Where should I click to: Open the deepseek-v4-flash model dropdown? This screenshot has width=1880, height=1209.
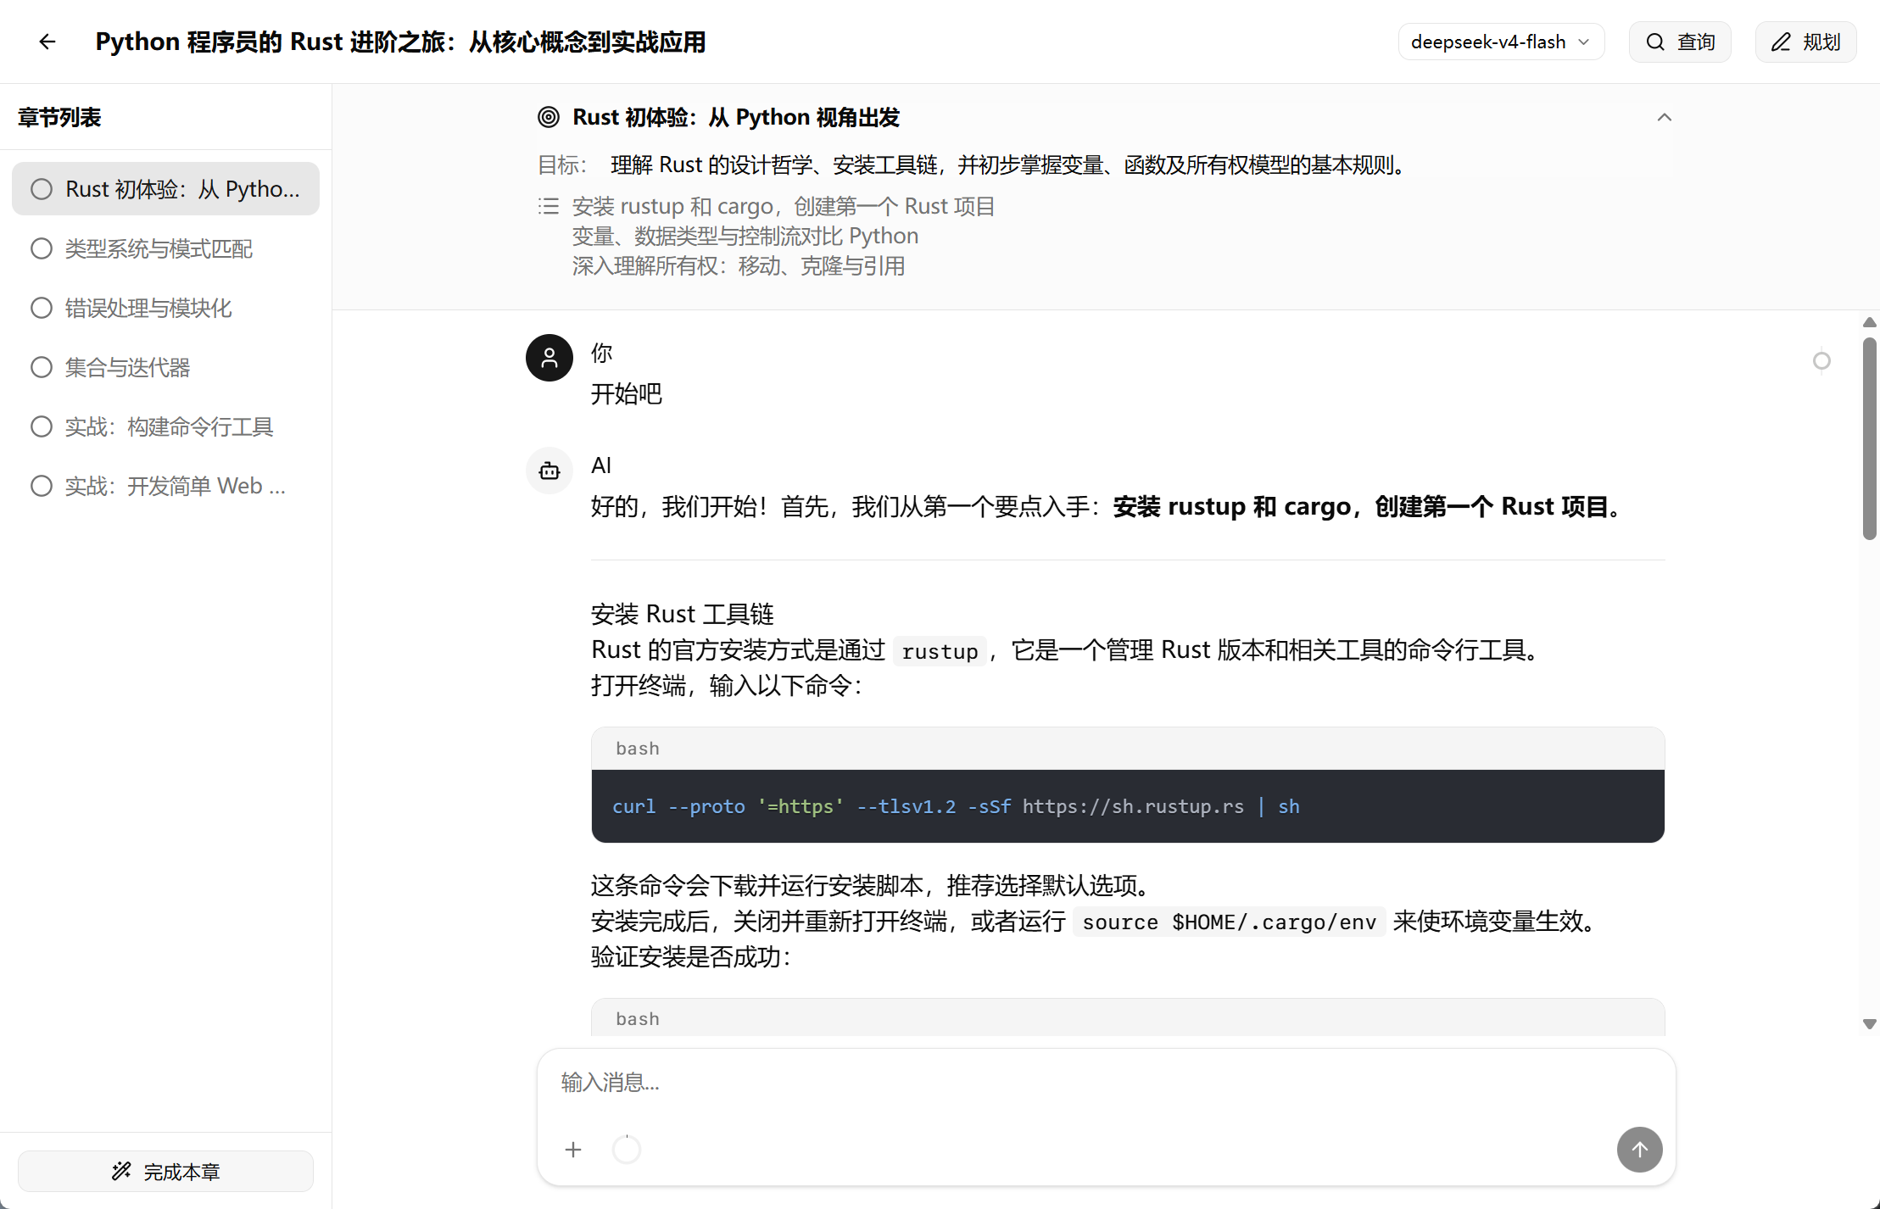[1501, 42]
